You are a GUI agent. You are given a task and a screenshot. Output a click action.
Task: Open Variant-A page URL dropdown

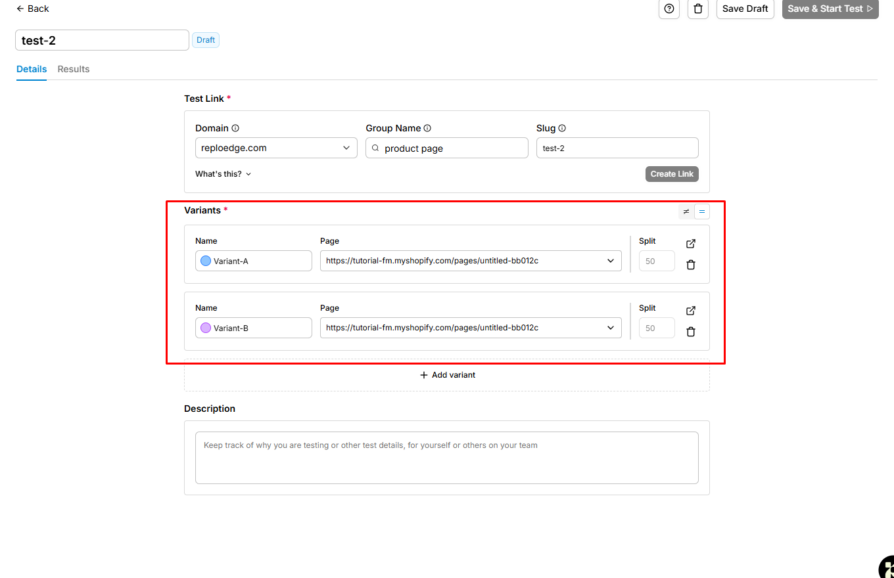pos(471,261)
